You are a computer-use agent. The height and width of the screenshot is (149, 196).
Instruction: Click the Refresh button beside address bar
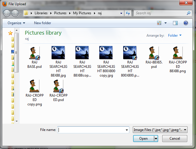pyautogui.click(x=128, y=13)
